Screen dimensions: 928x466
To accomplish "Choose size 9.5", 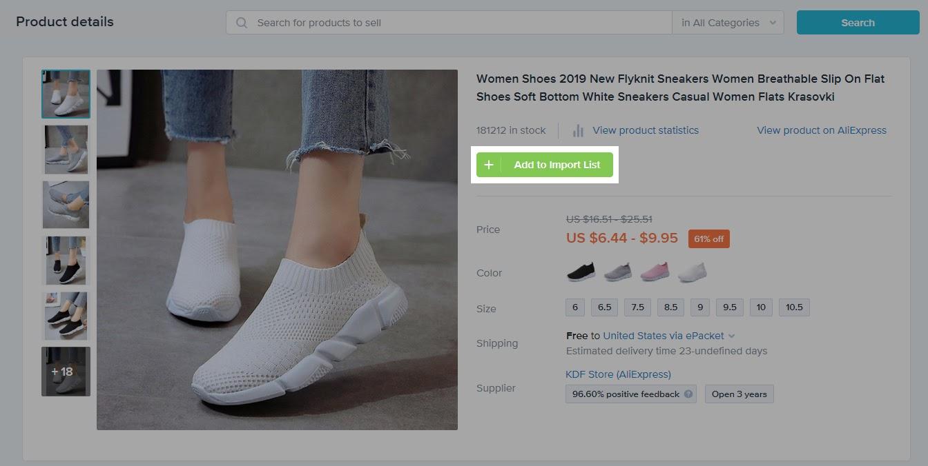I will [x=730, y=307].
